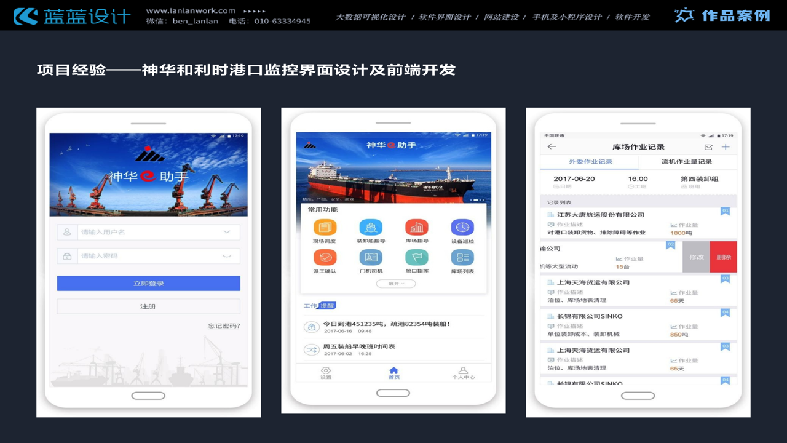787x443 pixels.
Task: Click lock icon in password field
Action: (66, 256)
